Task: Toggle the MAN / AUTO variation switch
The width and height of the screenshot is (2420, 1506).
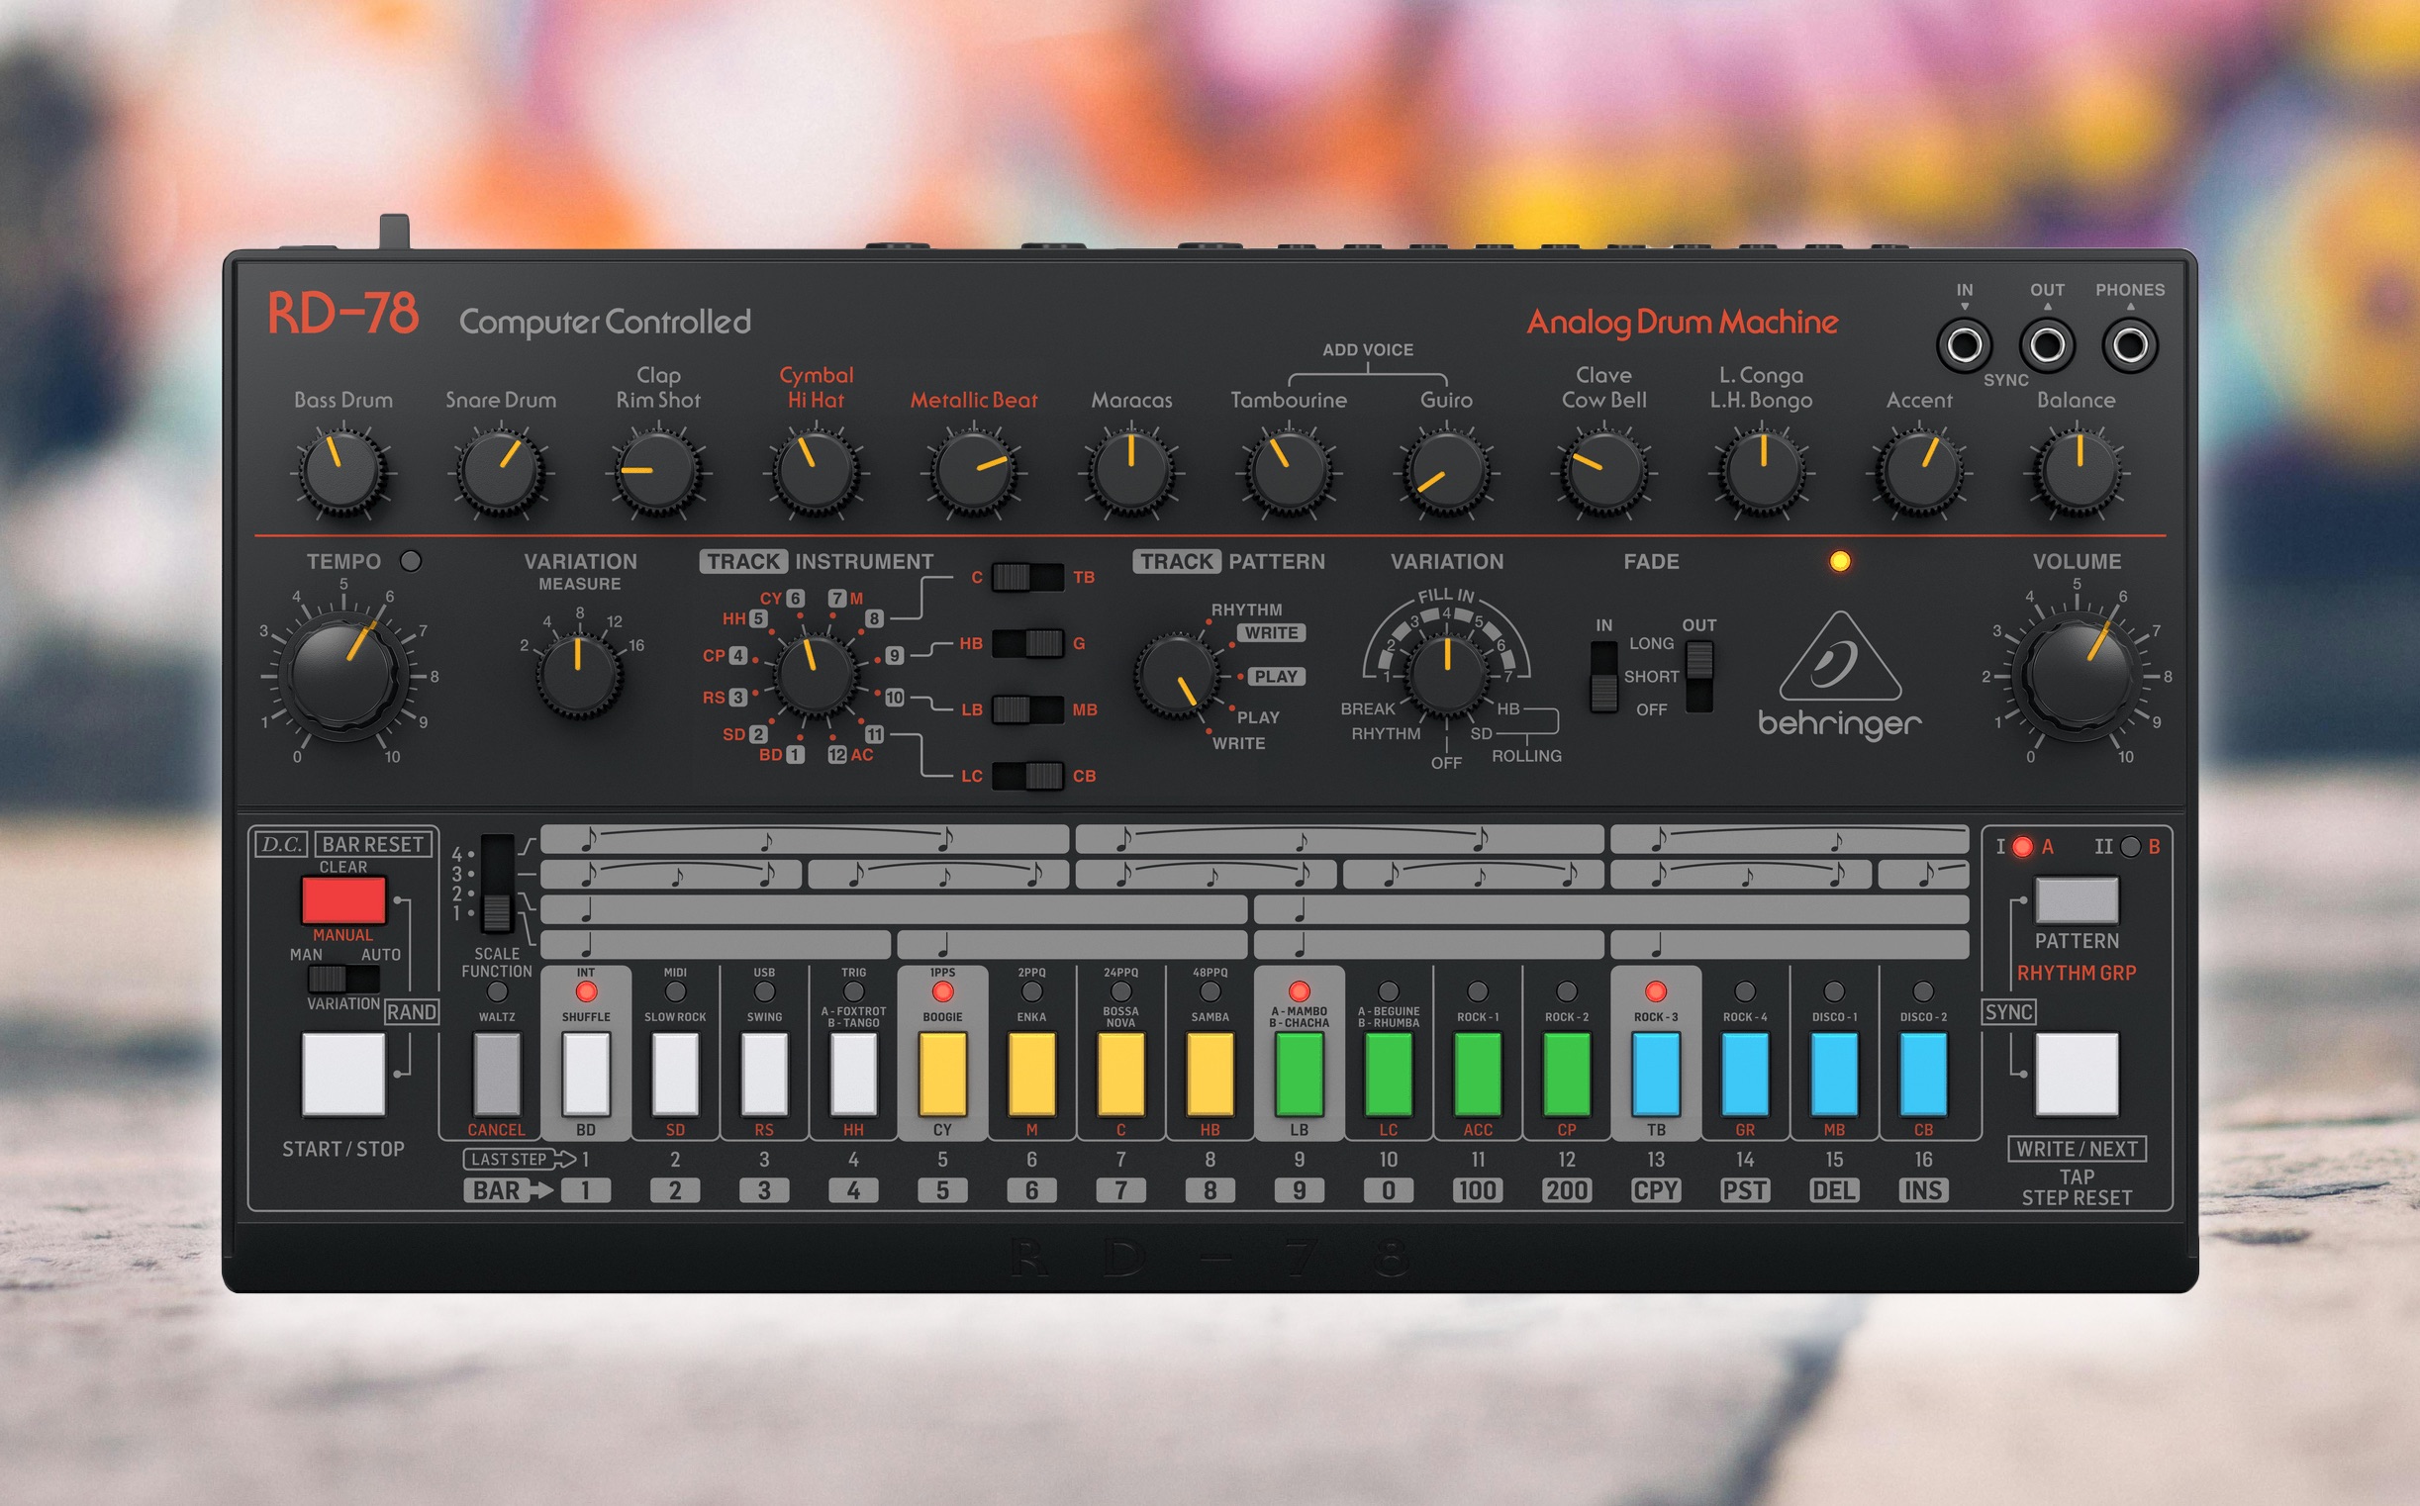Action: coord(342,980)
